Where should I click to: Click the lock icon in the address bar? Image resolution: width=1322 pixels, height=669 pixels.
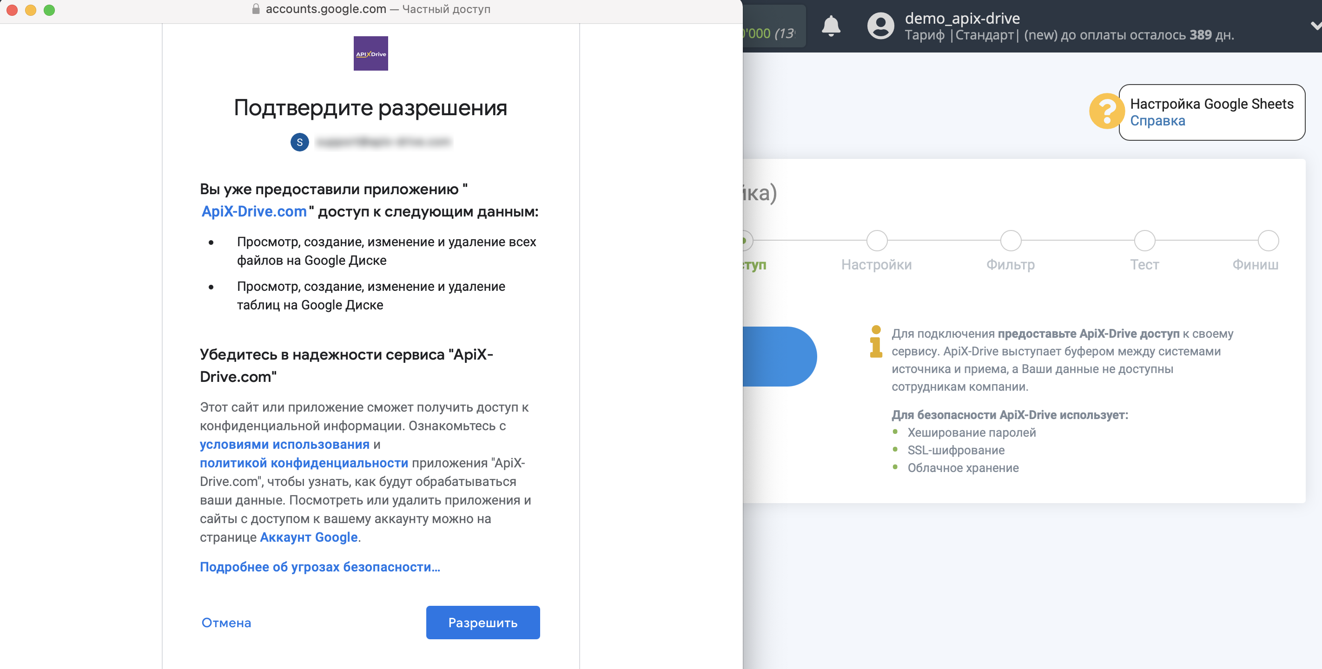256,9
